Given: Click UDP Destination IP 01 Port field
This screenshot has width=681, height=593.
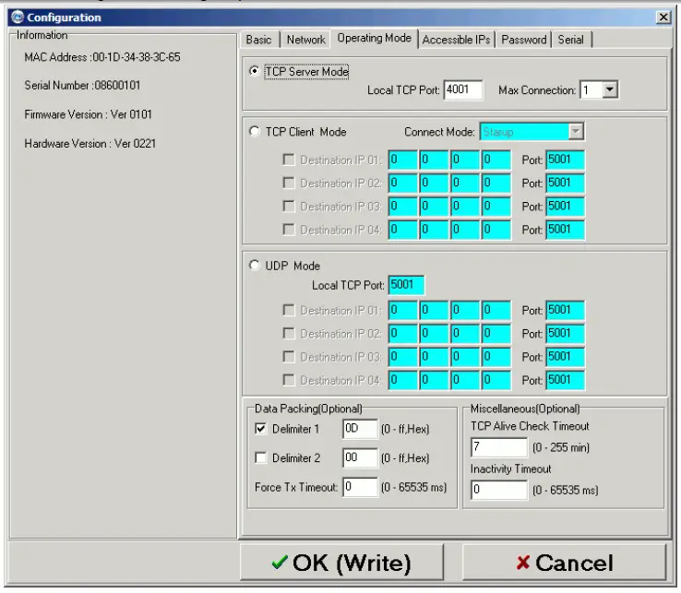Looking at the screenshot, I should (x=565, y=310).
